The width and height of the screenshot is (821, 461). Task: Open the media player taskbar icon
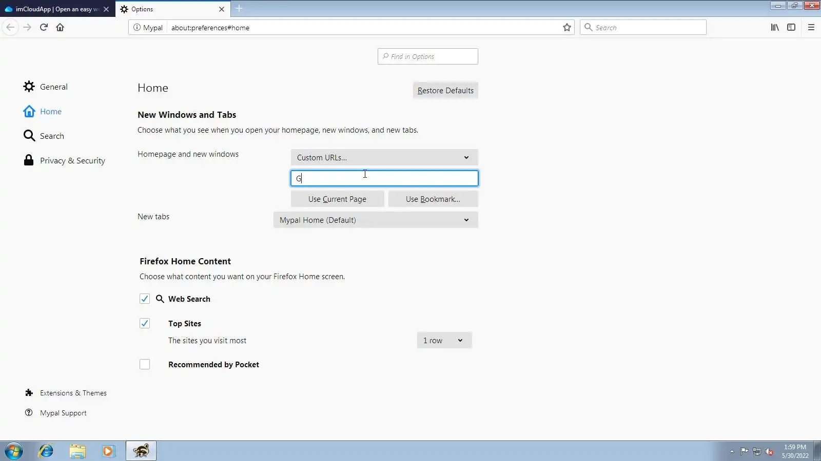click(x=108, y=451)
